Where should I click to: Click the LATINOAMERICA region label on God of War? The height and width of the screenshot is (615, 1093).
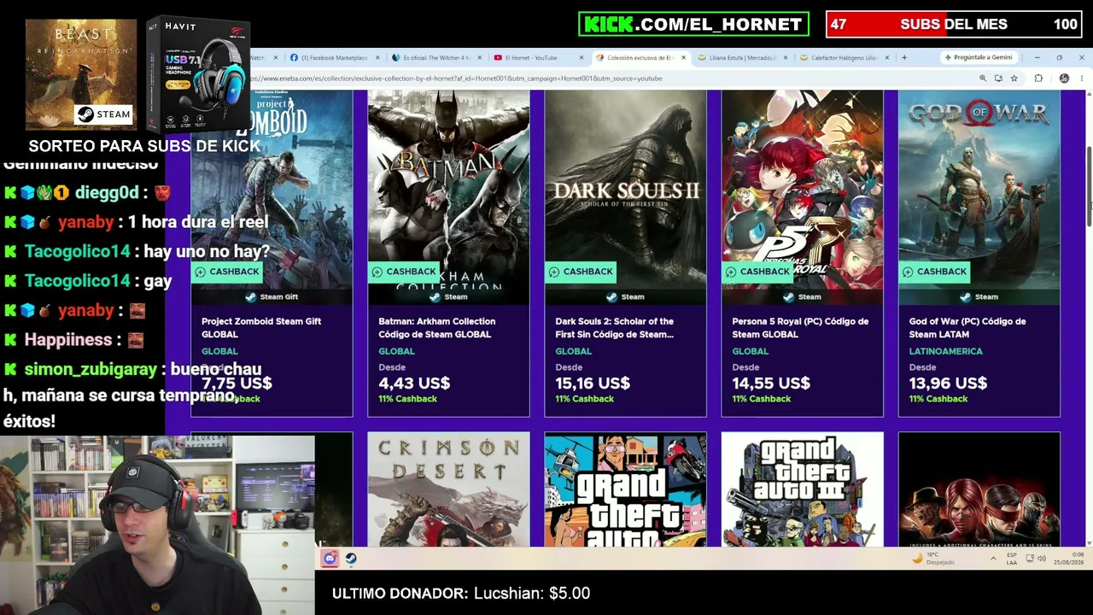[945, 351]
